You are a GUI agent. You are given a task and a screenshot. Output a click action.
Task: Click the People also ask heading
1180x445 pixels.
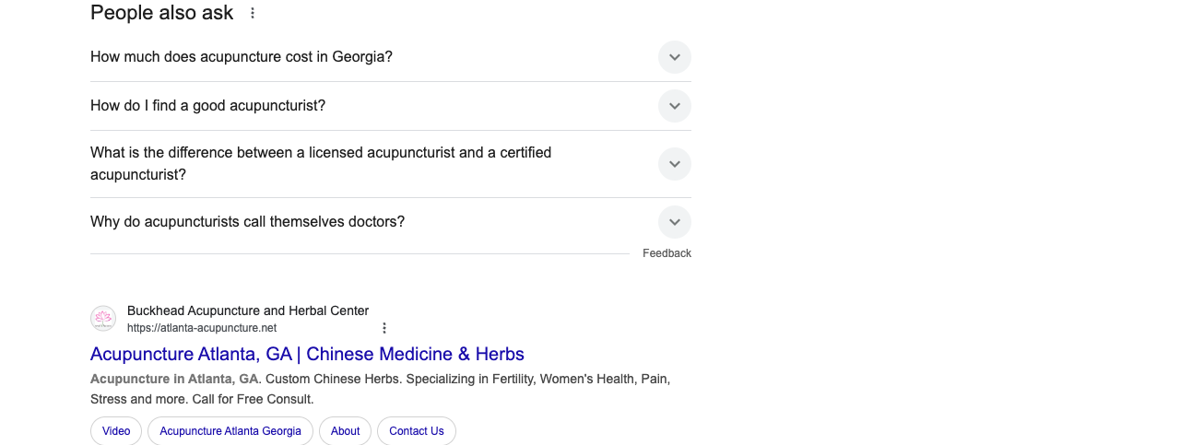pyautogui.click(x=162, y=13)
